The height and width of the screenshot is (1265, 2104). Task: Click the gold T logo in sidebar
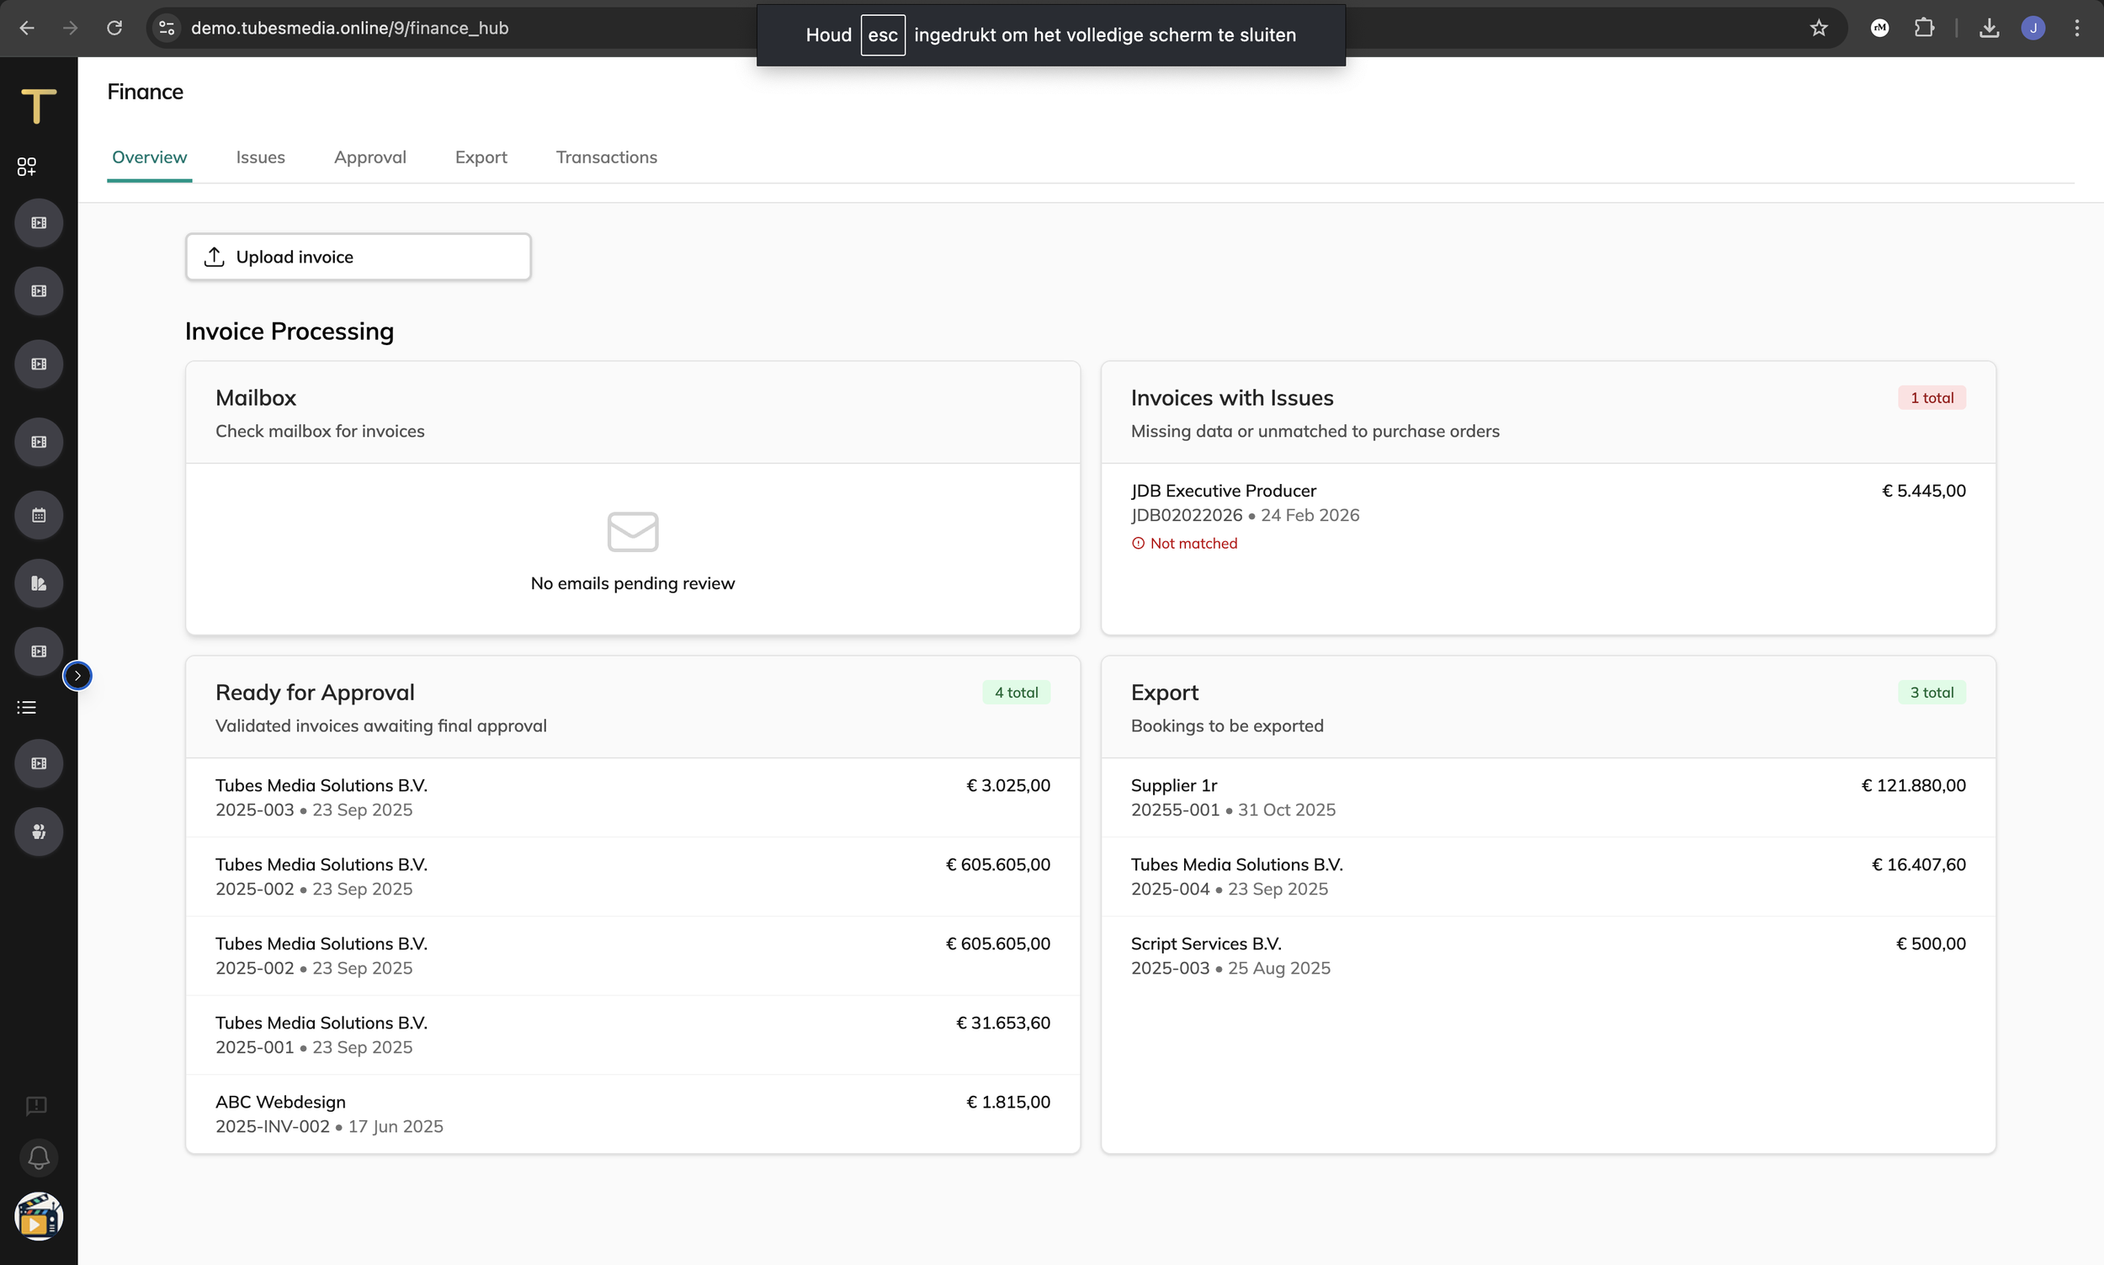(x=39, y=106)
